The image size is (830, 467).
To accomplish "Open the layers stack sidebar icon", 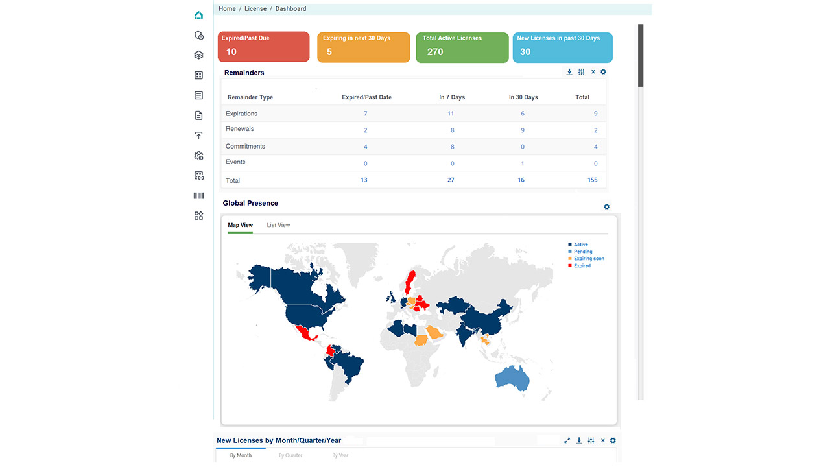I will tap(198, 56).
